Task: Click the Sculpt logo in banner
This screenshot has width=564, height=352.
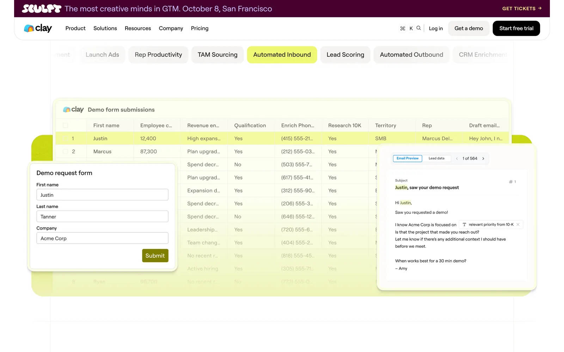Action: (x=42, y=8)
